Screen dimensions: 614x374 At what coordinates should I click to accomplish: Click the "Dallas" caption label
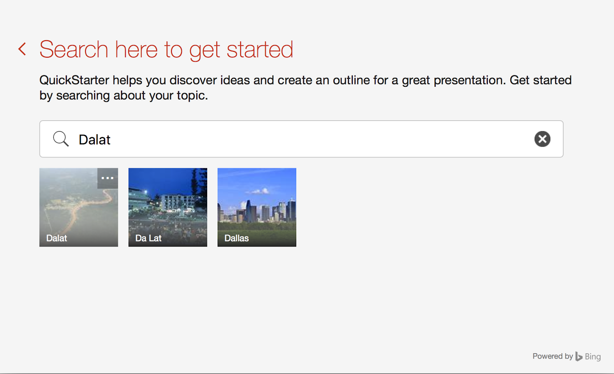[236, 238]
